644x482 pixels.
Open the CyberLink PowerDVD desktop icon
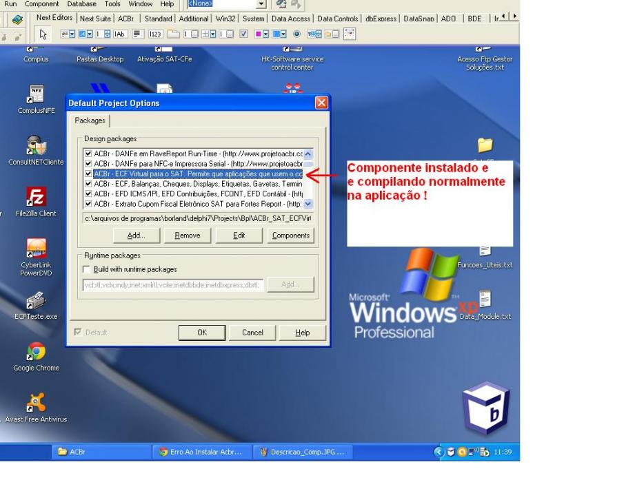pyautogui.click(x=36, y=248)
